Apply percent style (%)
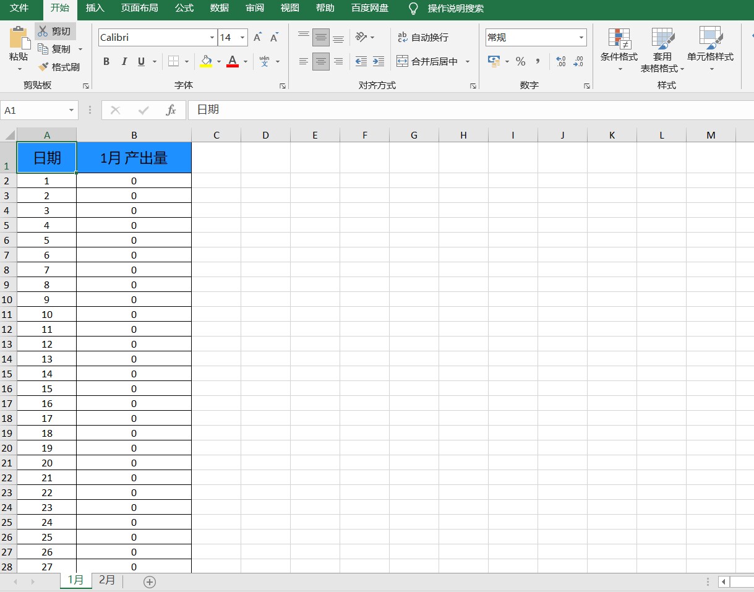 tap(521, 61)
